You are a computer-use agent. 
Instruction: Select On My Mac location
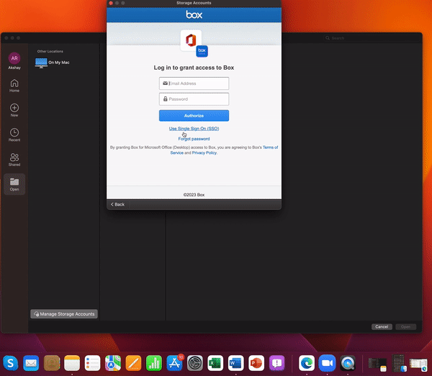pyautogui.click(x=58, y=63)
